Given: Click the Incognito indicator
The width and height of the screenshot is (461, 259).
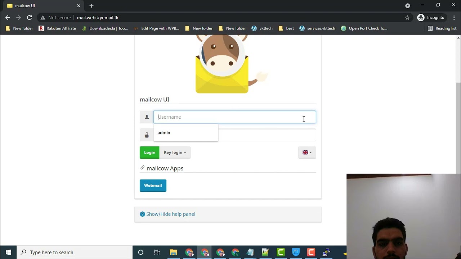Looking at the screenshot, I should (431, 18).
